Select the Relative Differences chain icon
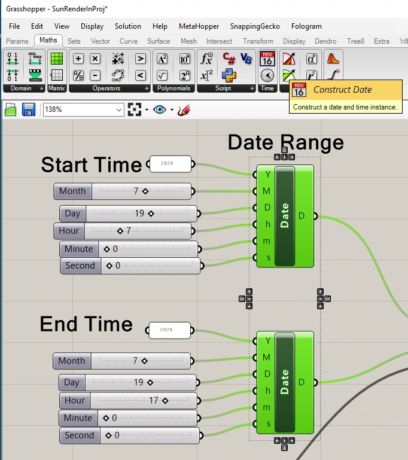408x460 pixels. tap(118, 75)
